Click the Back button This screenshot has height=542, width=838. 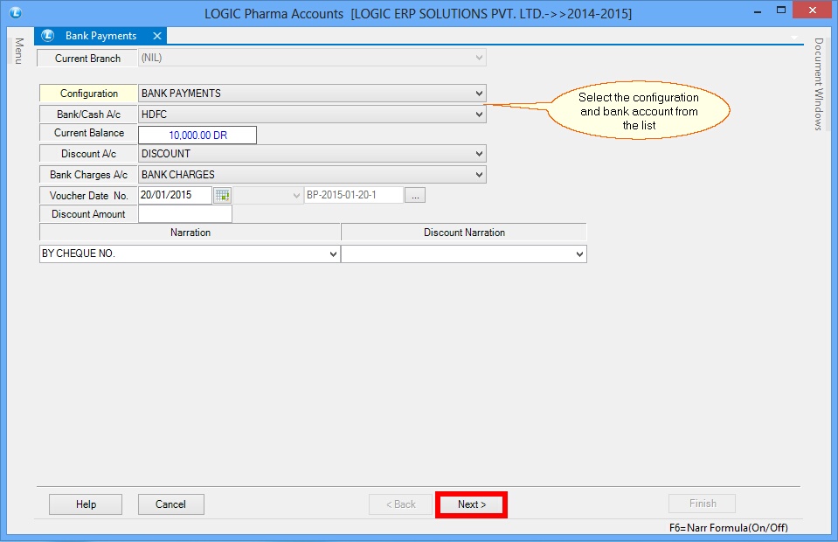coord(400,504)
